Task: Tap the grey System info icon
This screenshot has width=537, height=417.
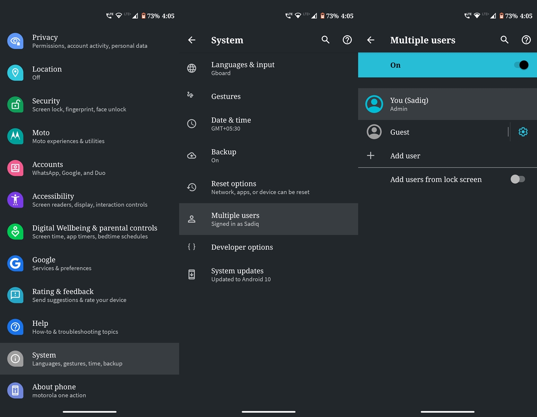Action: (x=15, y=358)
